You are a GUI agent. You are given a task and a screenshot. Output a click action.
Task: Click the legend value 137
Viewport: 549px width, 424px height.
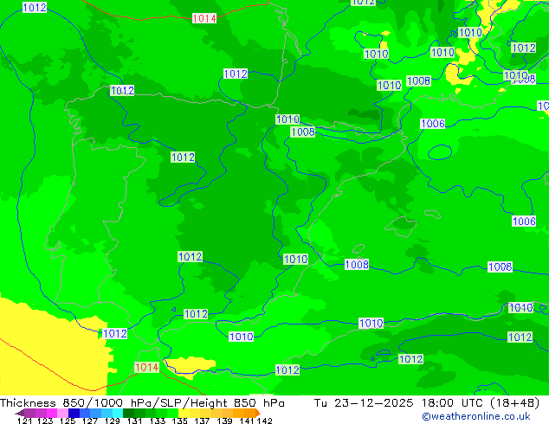click(202, 421)
